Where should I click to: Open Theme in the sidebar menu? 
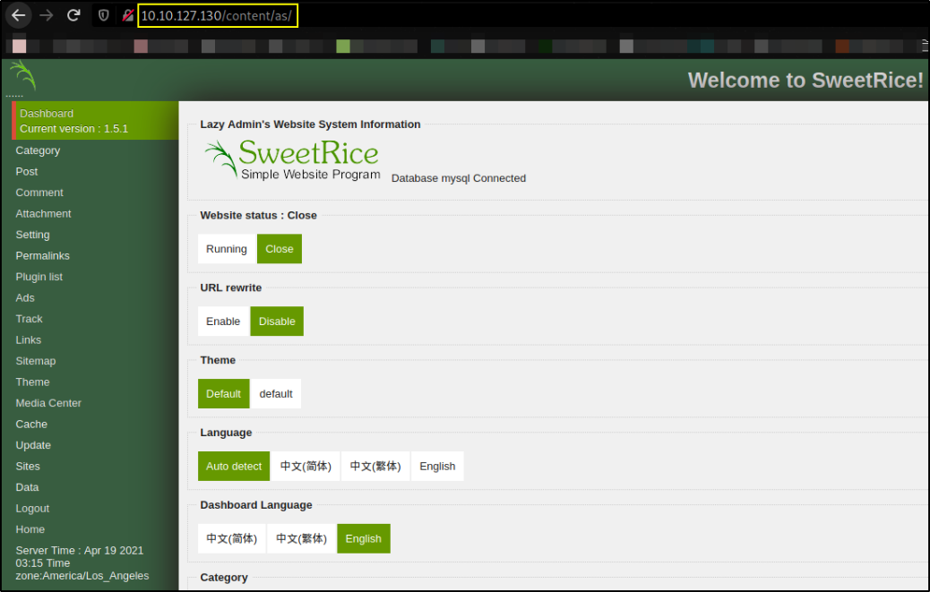coord(32,382)
